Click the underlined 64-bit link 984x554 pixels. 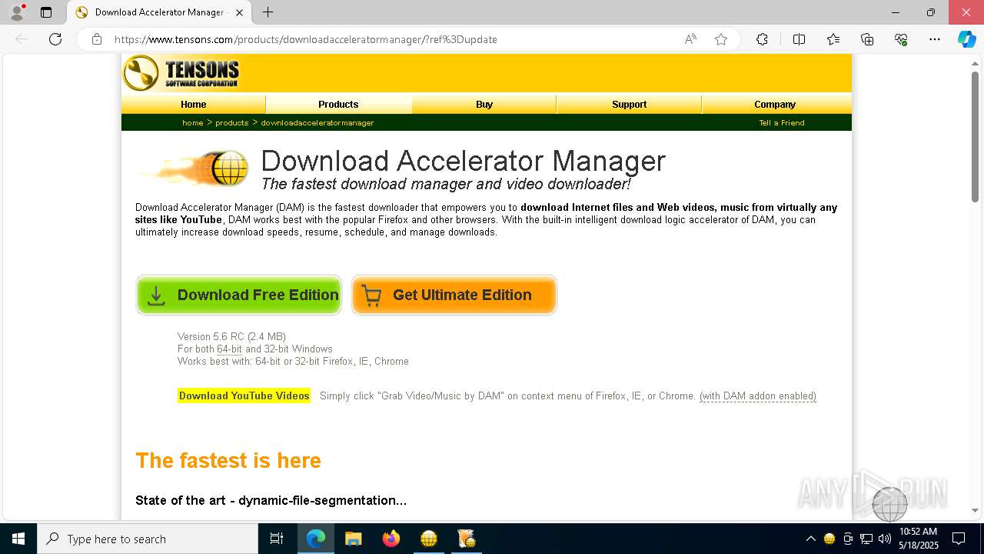[229, 349]
